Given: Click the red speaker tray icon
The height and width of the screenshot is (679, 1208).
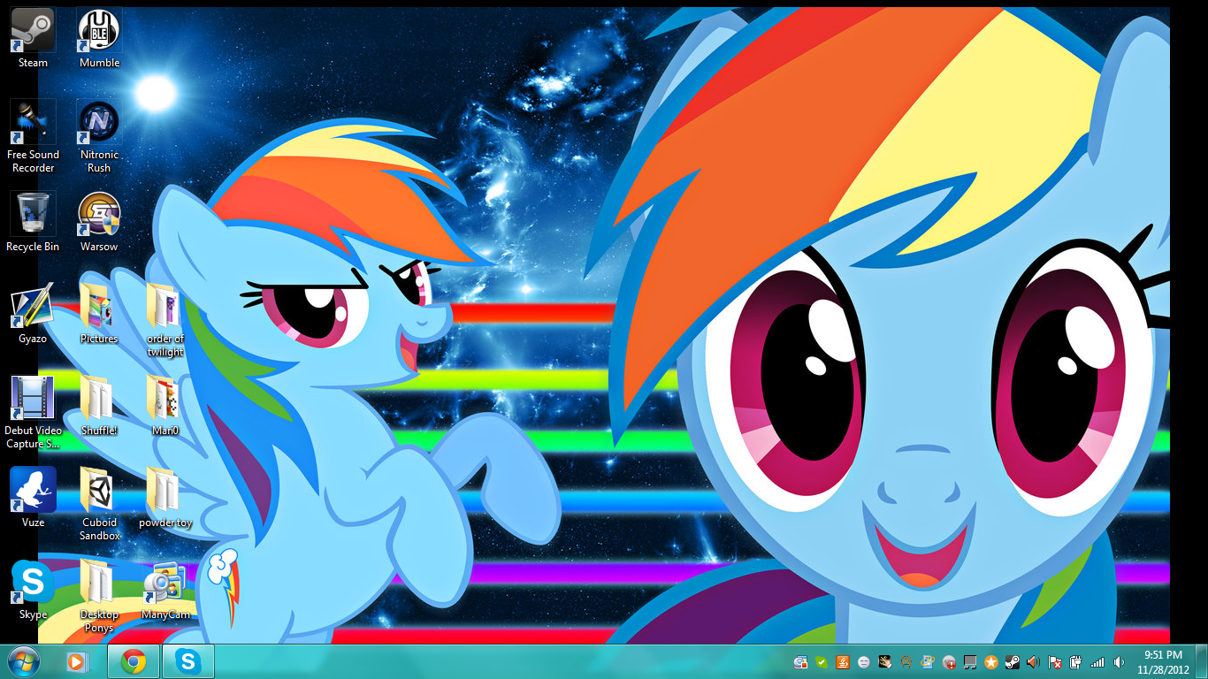Looking at the screenshot, I should tap(1033, 662).
